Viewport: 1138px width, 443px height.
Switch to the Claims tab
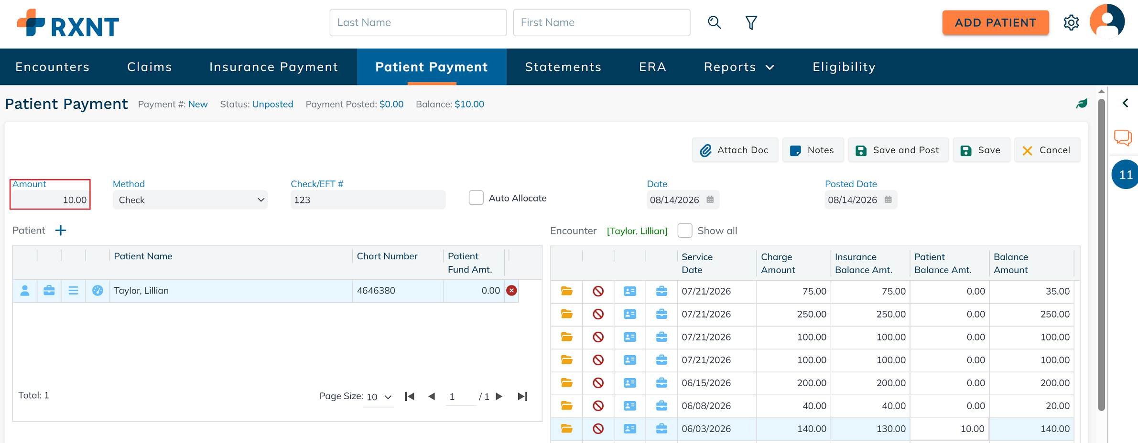tap(150, 67)
